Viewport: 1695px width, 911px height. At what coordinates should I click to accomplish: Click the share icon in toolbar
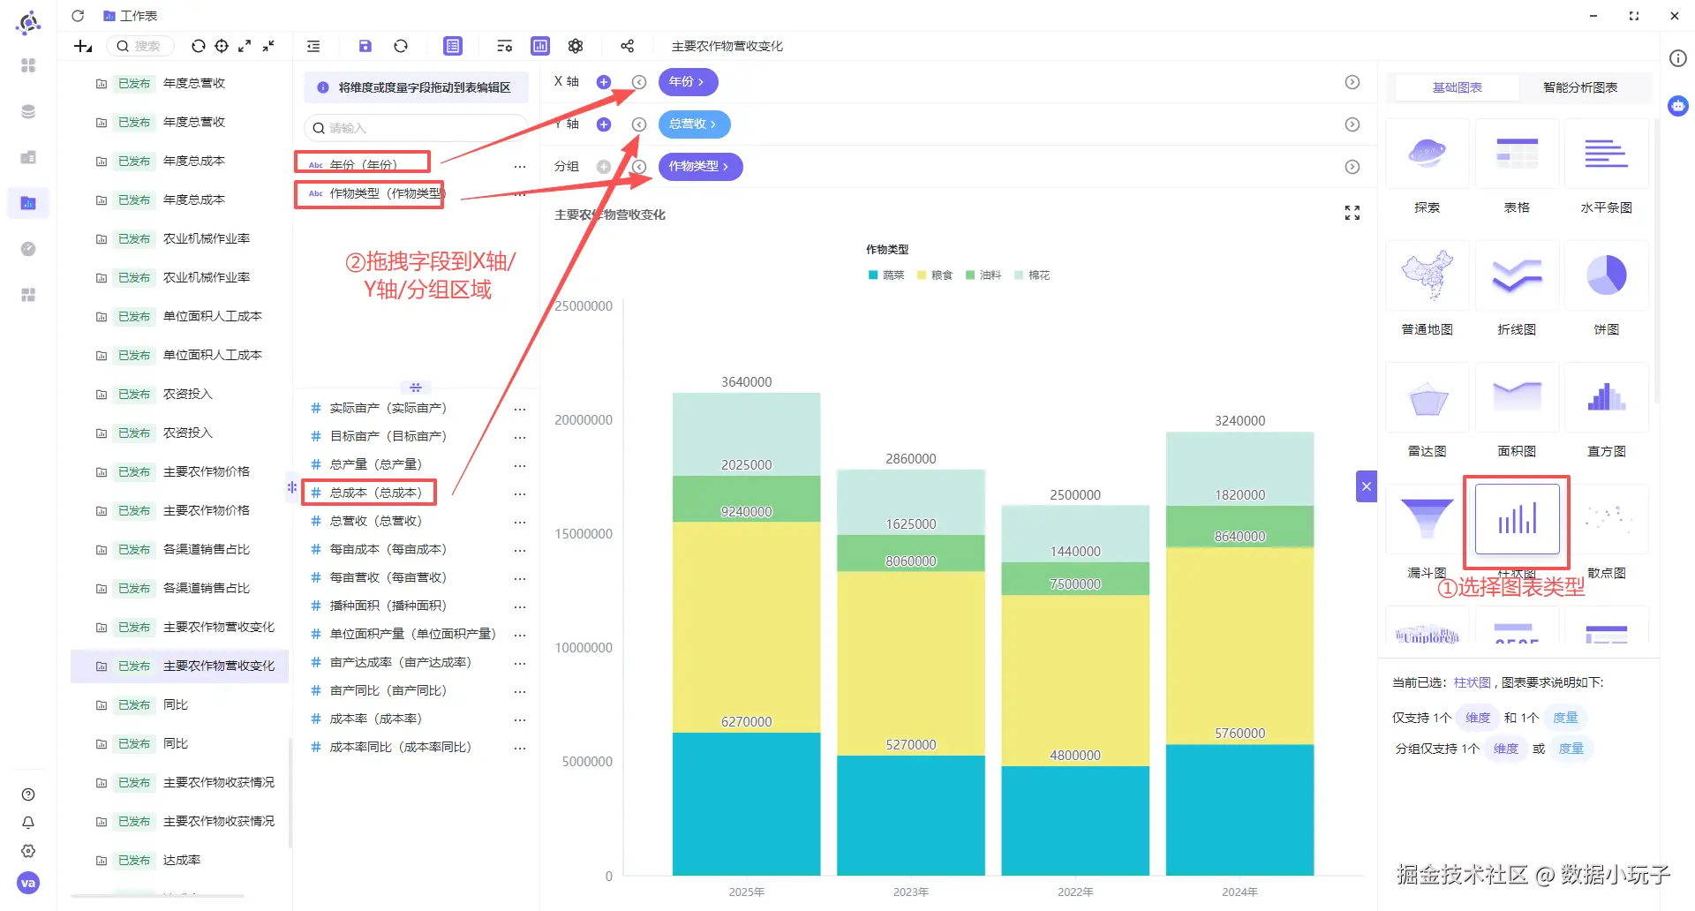click(x=627, y=46)
